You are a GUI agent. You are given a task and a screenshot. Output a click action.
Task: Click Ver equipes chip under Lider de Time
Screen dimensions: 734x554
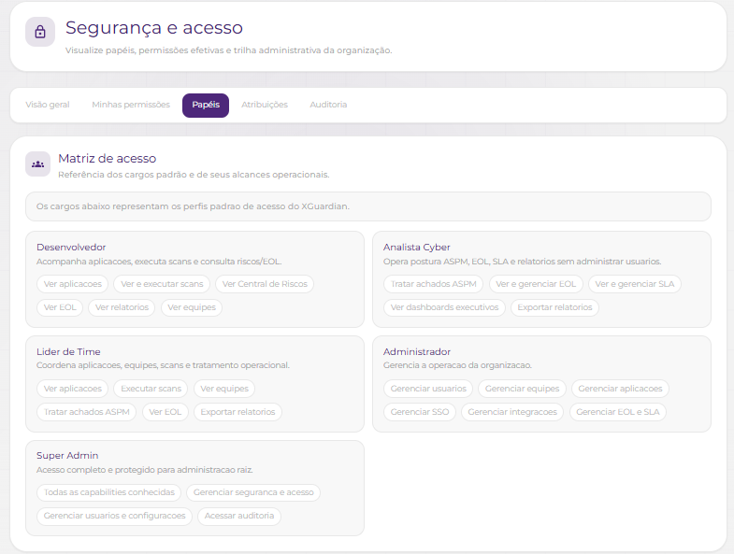coord(224,389)
